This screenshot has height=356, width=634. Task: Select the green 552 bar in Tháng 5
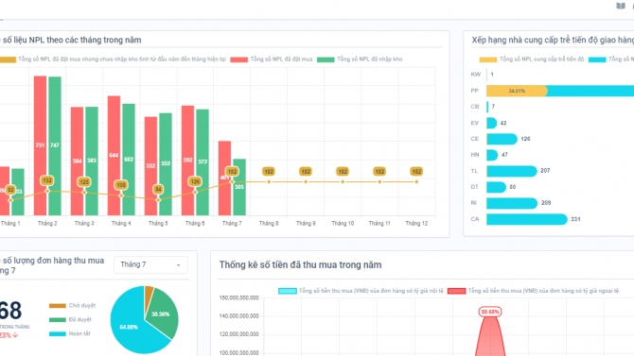click(166, 164)
